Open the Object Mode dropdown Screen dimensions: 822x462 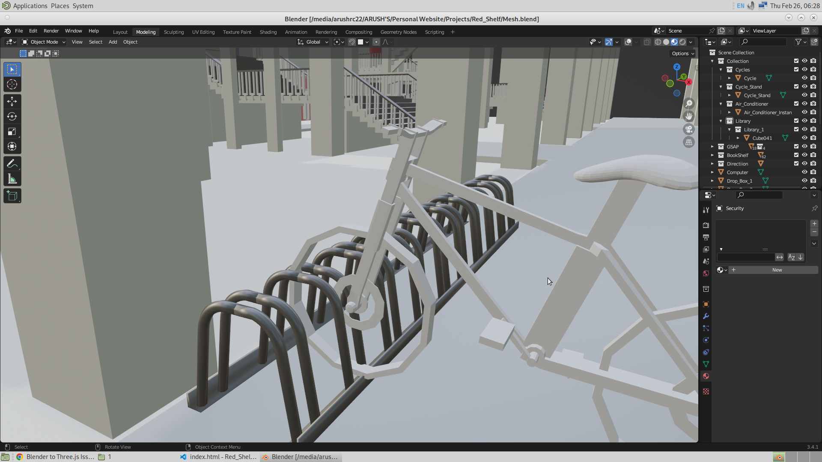pos(43,41)
